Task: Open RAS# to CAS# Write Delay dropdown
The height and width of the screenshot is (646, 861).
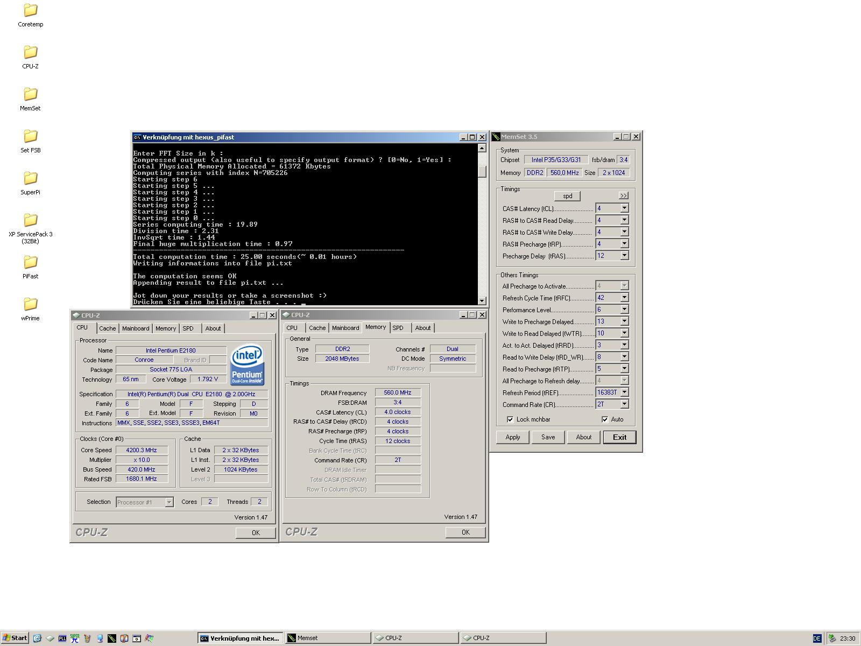Action: coord(624,232)
